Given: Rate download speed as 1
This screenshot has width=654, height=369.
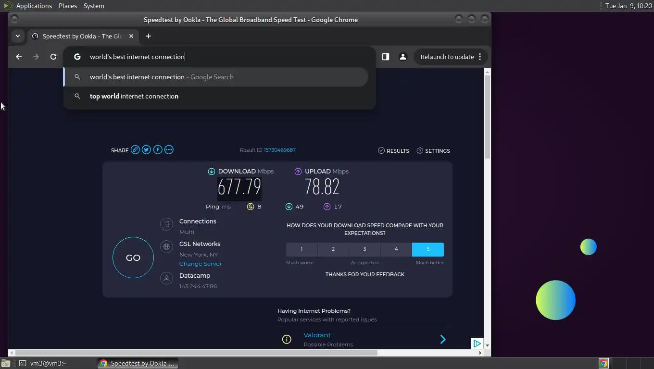Looking at the screenshot, I should (302, 249).
